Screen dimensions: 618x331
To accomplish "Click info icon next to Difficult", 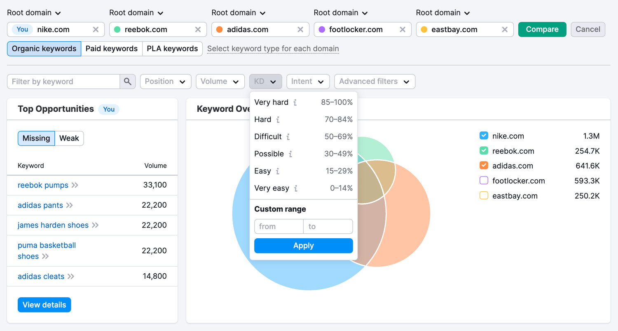I will tap(288, 137).
